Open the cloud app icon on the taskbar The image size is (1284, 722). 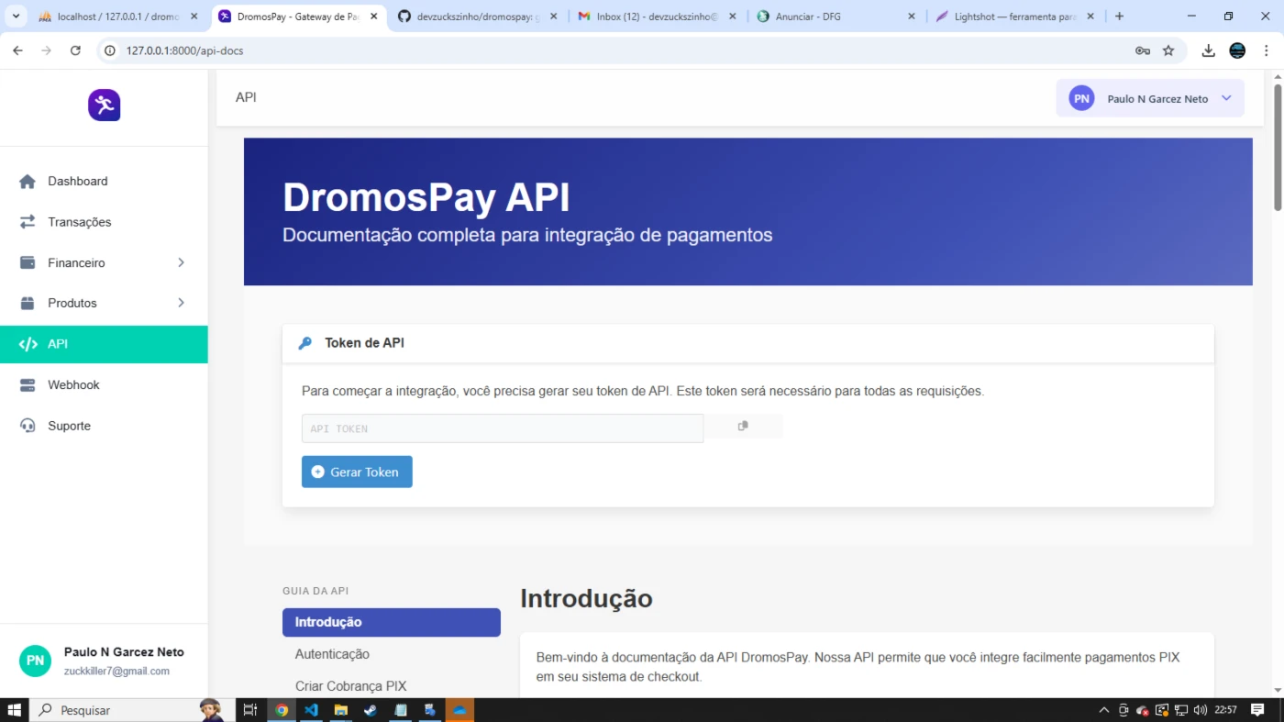click(459, 710)
